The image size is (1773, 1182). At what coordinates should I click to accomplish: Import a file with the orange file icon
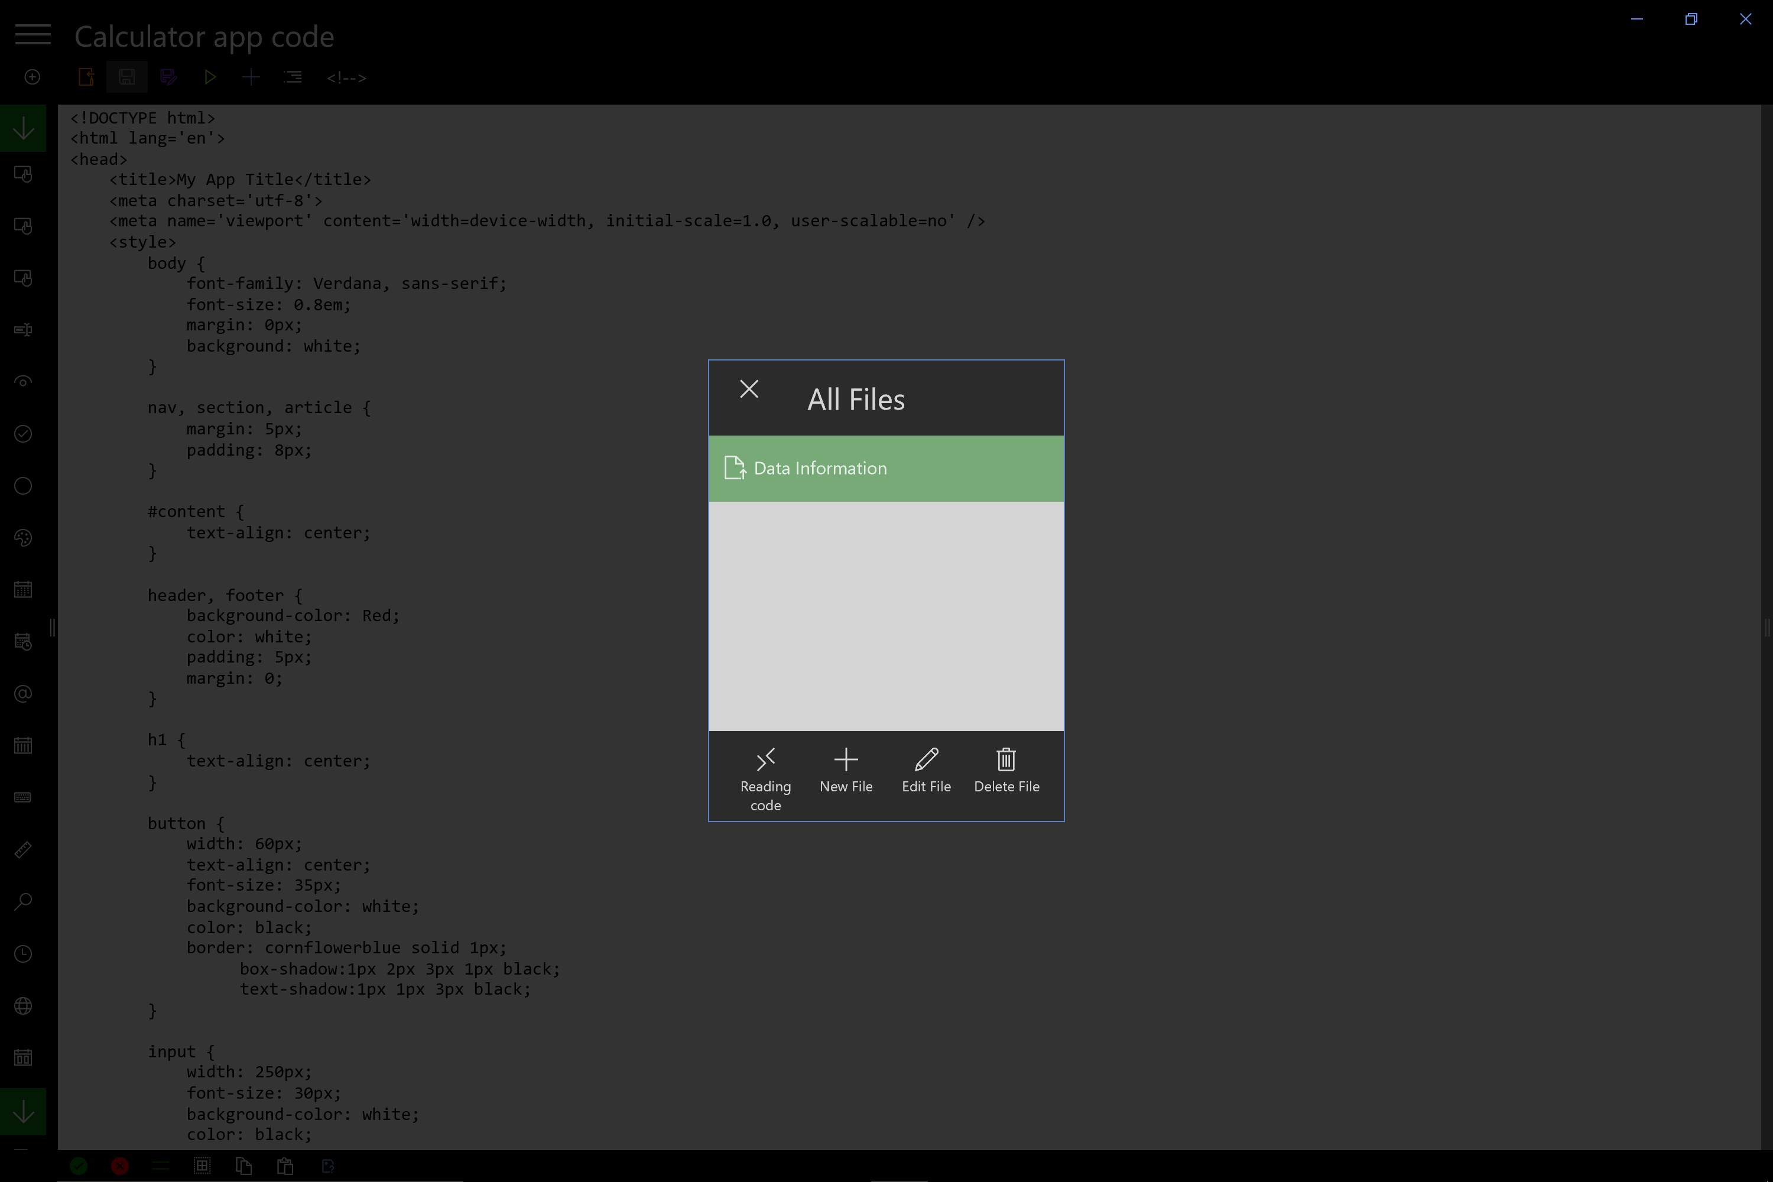point(85,76)
